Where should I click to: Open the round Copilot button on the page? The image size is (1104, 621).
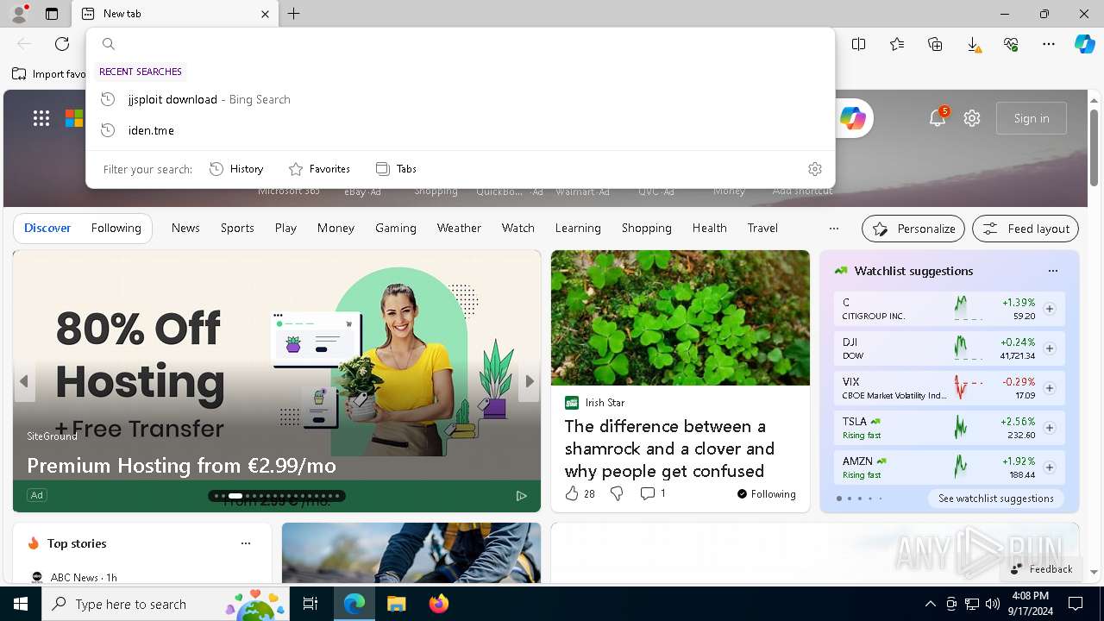point(852,118)
